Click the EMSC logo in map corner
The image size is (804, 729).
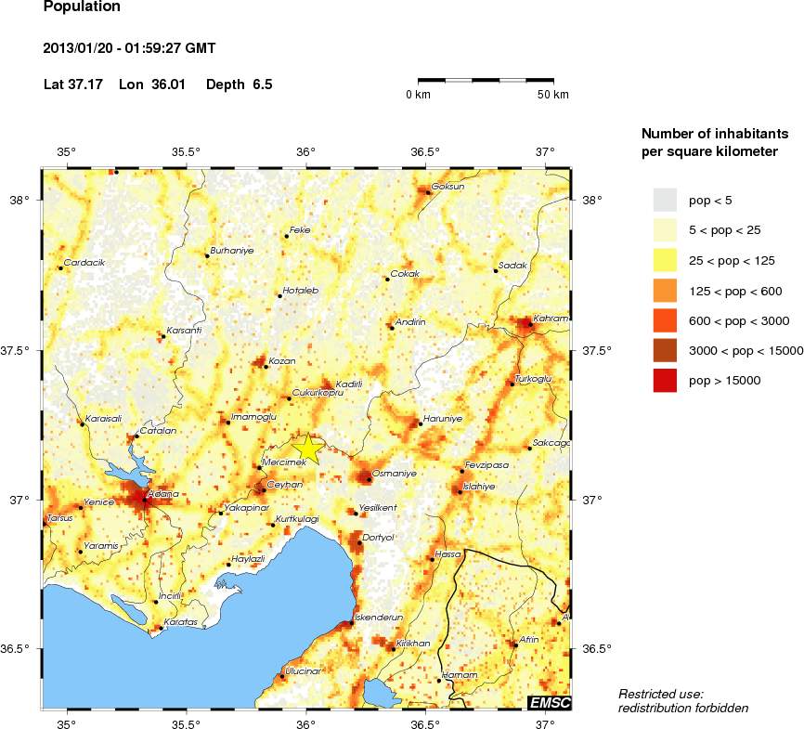(550, 702)
